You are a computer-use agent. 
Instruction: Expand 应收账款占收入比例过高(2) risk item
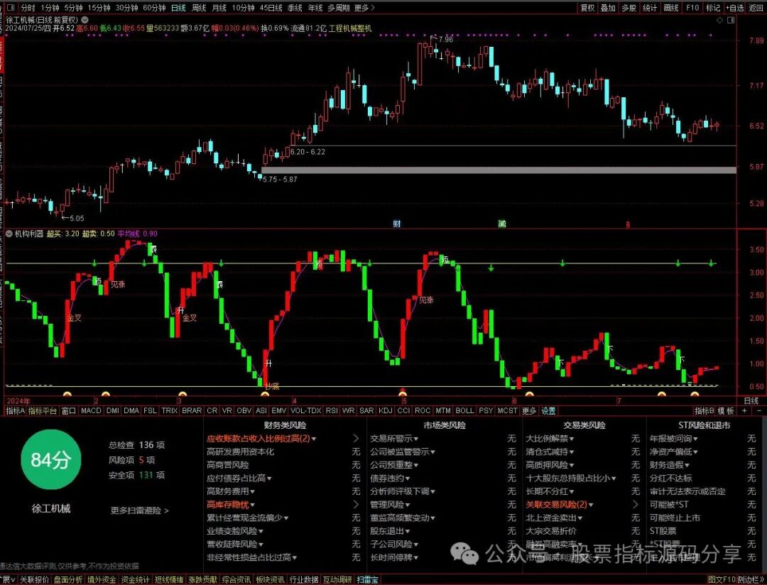coord(261,439)
